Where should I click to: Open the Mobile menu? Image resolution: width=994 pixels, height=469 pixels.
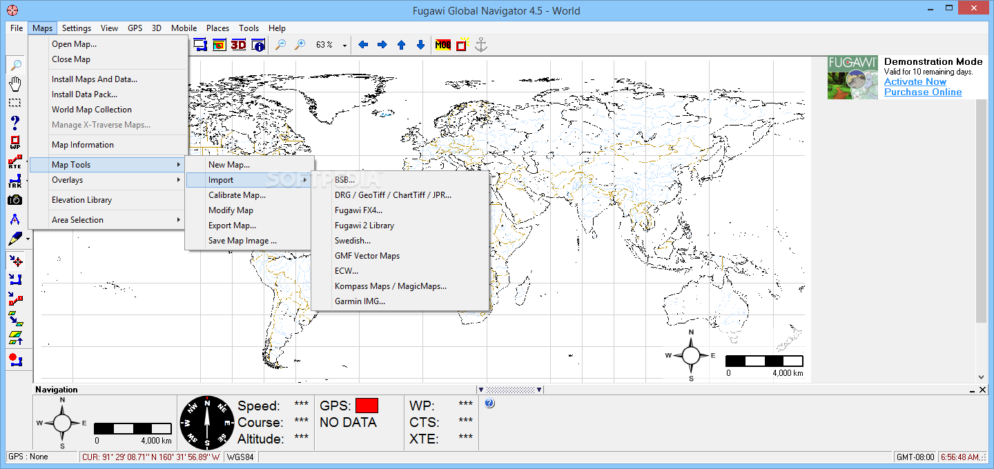point(184,28)
